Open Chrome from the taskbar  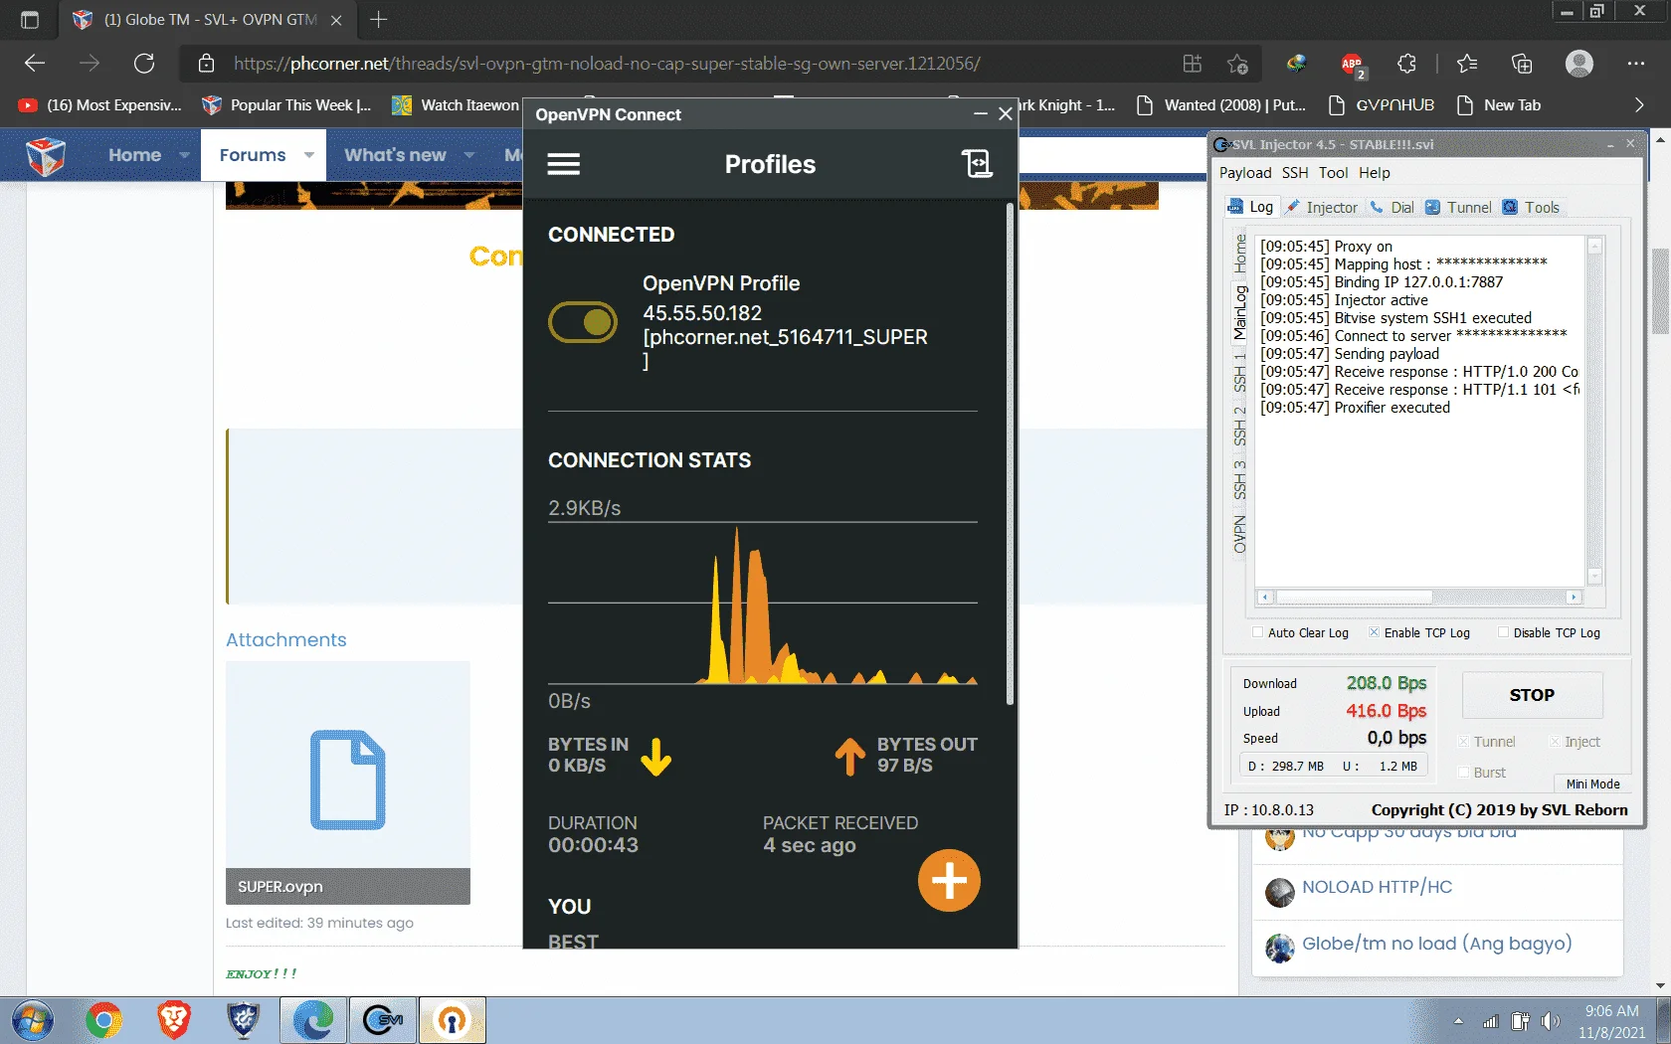[104, 1021]
